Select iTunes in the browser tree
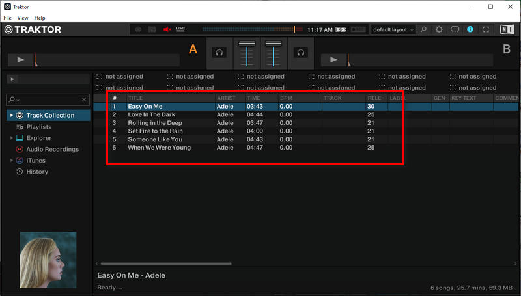The width and height of the screenshot is (521, 296). pos(36,161)
